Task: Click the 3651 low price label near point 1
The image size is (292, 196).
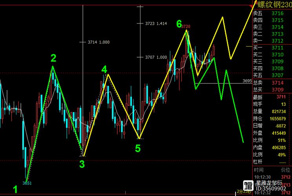Action: pos(27,183)
